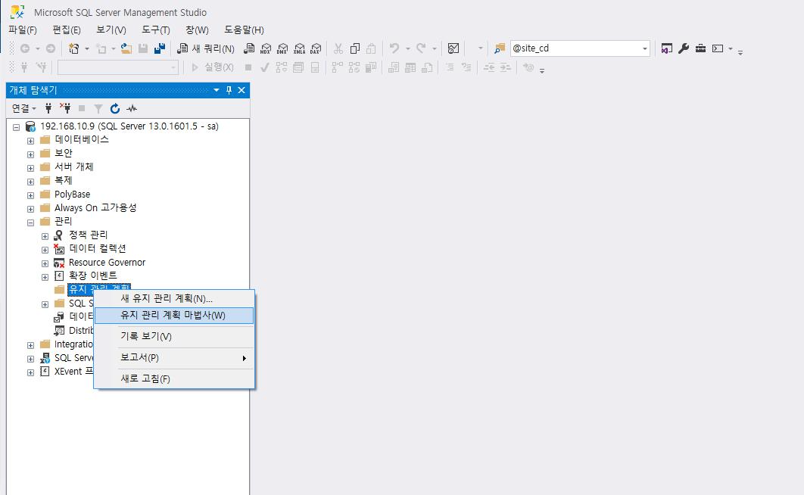Select the 정책 관리 tree item

pyautogui.click(x=88, y=235)
